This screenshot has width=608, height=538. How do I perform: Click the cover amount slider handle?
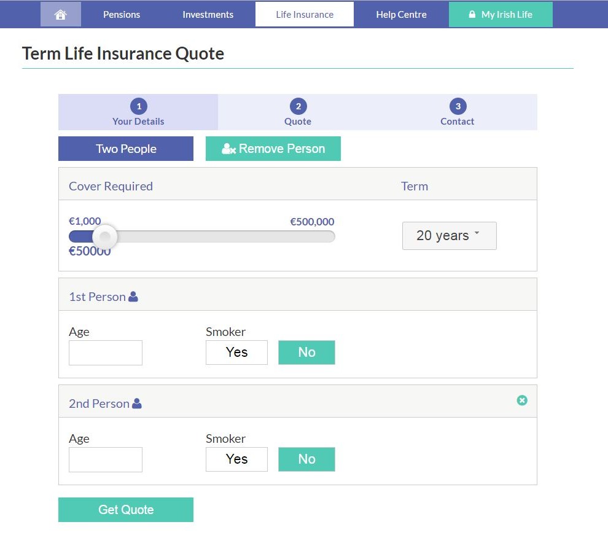click(x=104, y=236)
